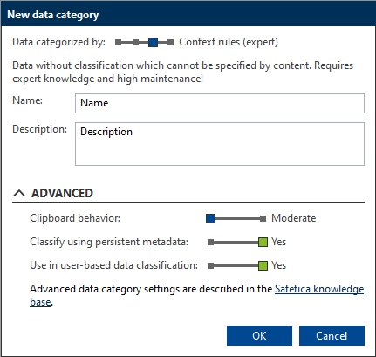The height and width of the screenshot is (357, 376).
Task: Click into the Name input field
Action: (x=220, y=103)
